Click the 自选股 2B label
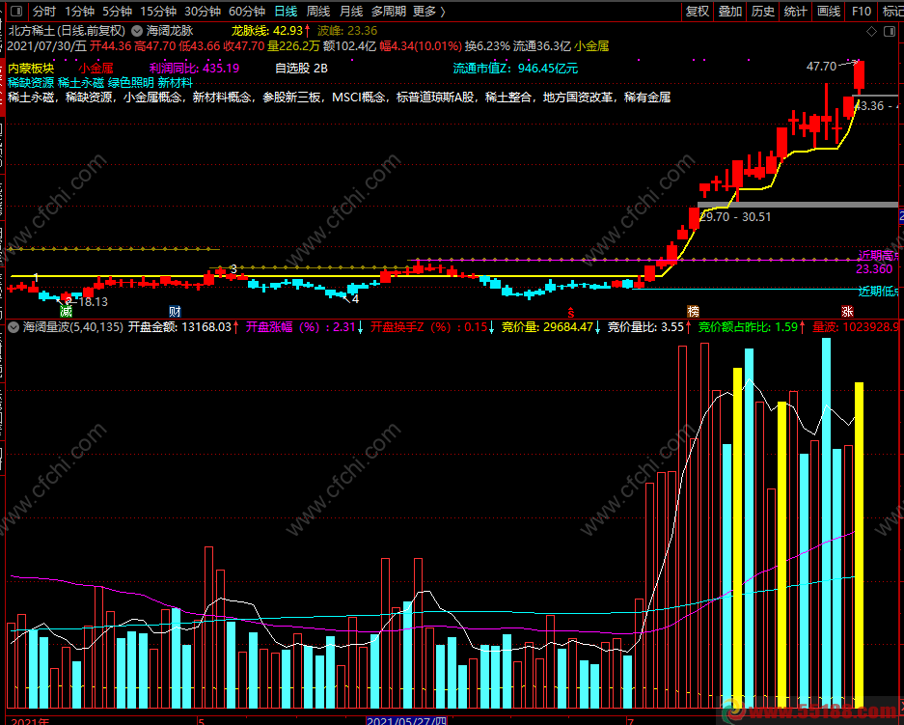The image size is (904, 725). pos(301,69)
